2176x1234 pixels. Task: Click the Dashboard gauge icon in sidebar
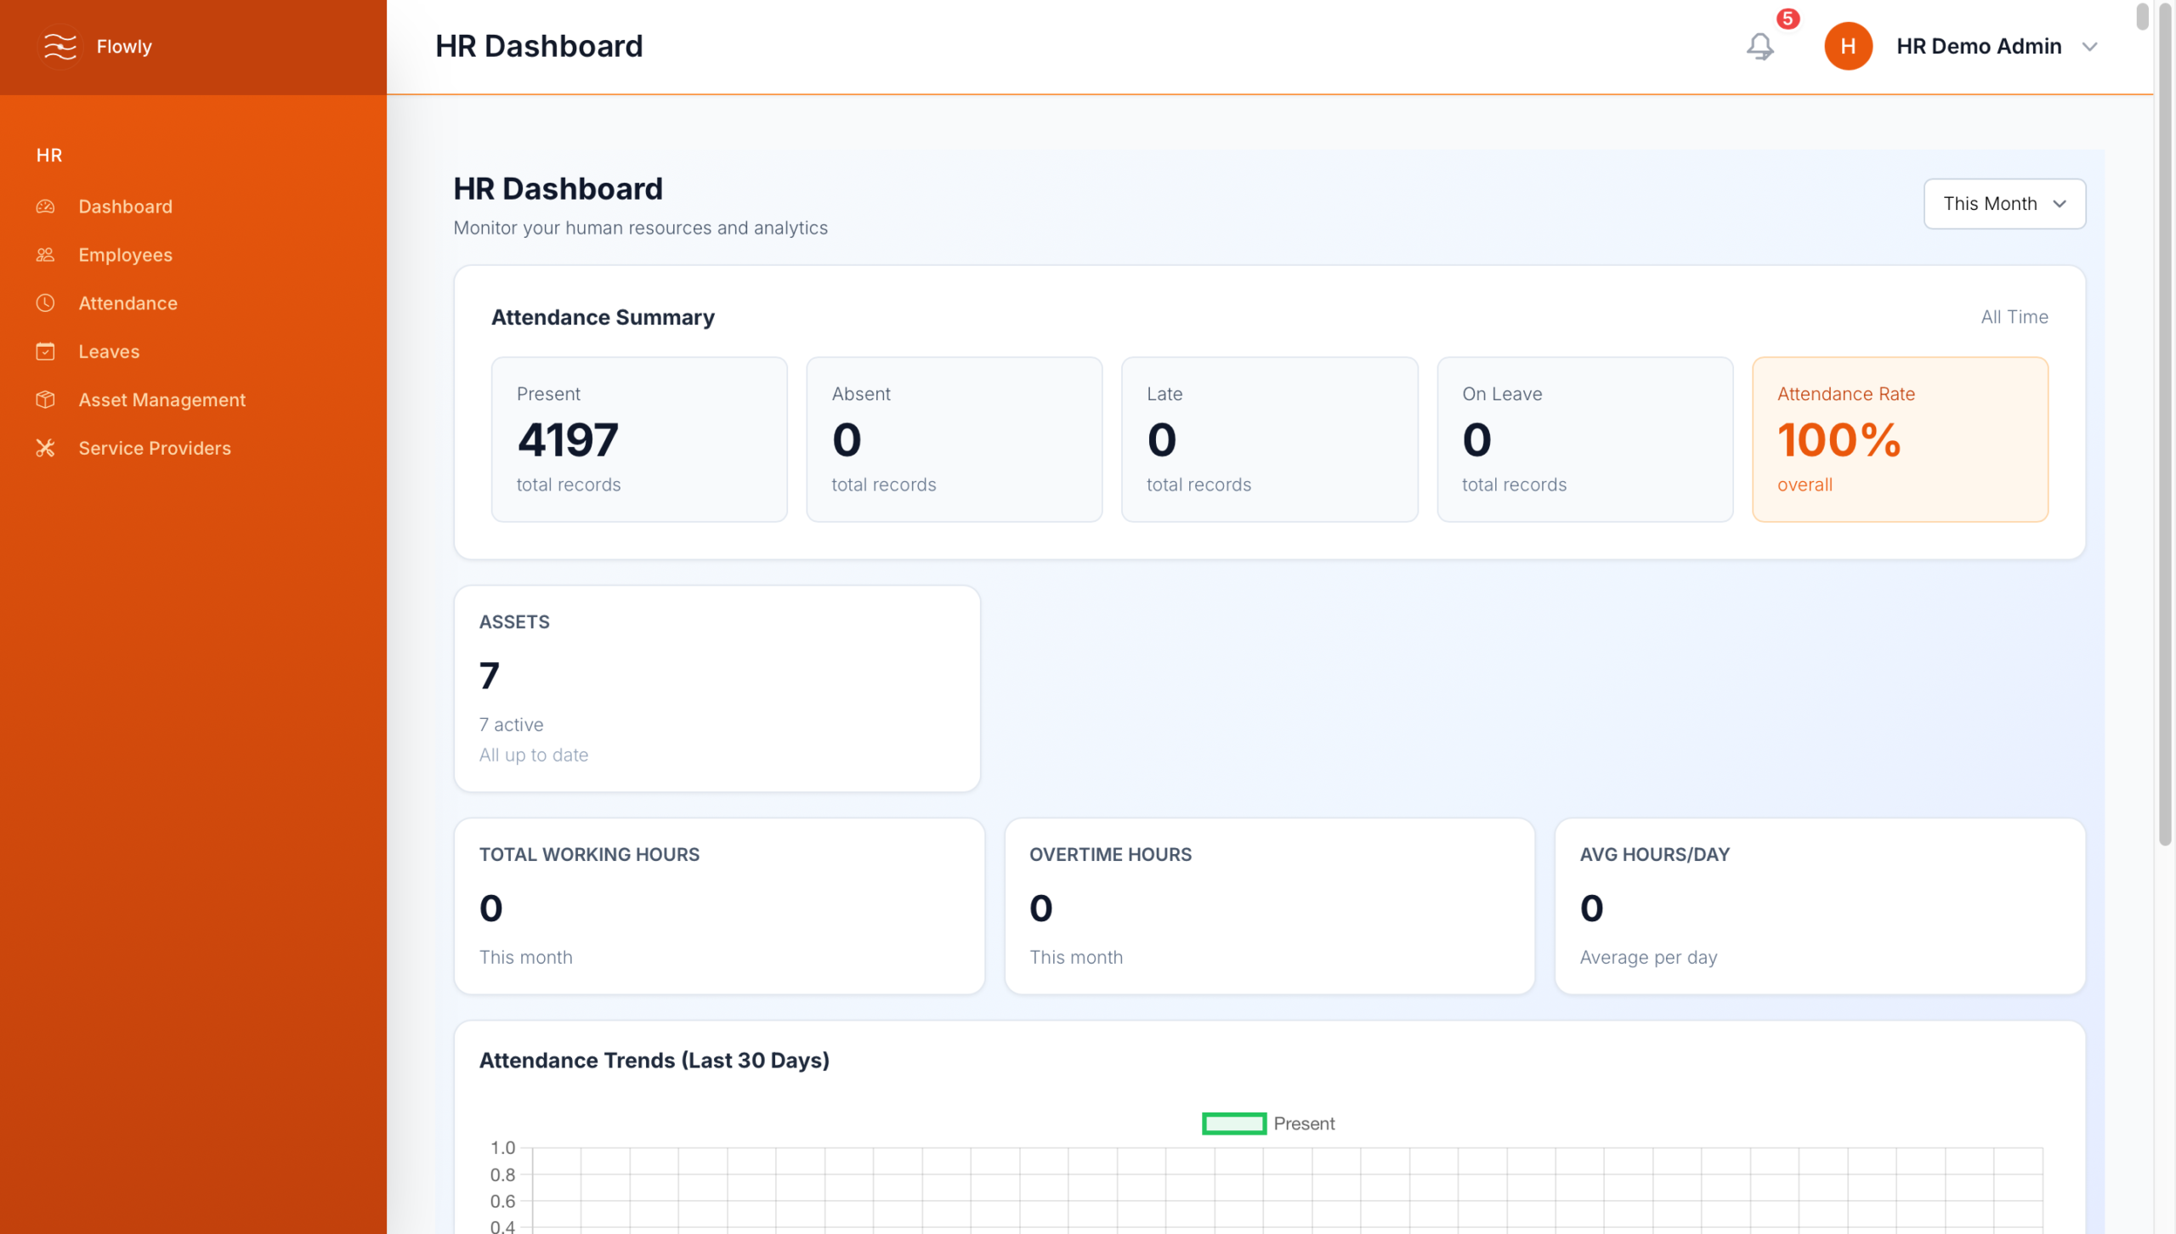coord(45,207)
